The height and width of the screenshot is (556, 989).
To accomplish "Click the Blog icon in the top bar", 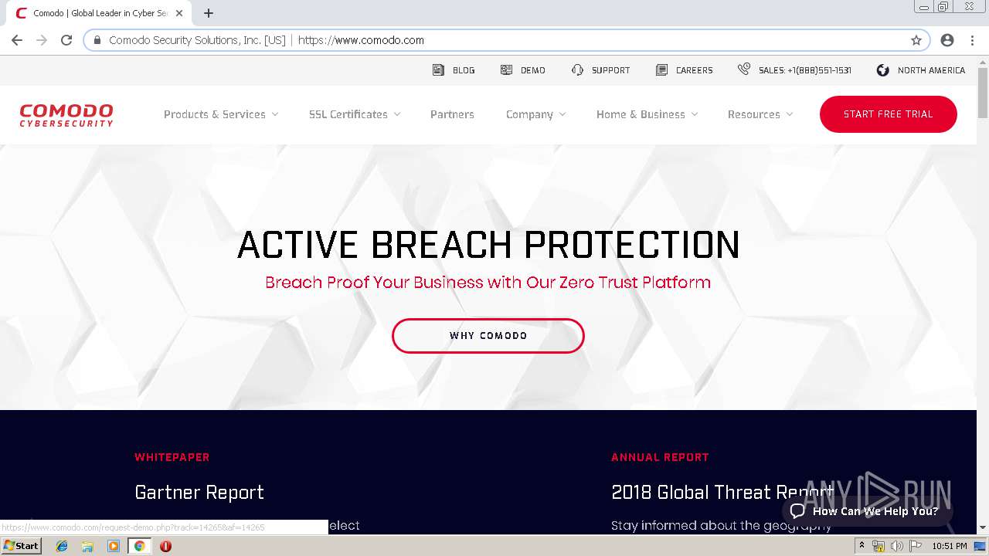I will (438, 69).
